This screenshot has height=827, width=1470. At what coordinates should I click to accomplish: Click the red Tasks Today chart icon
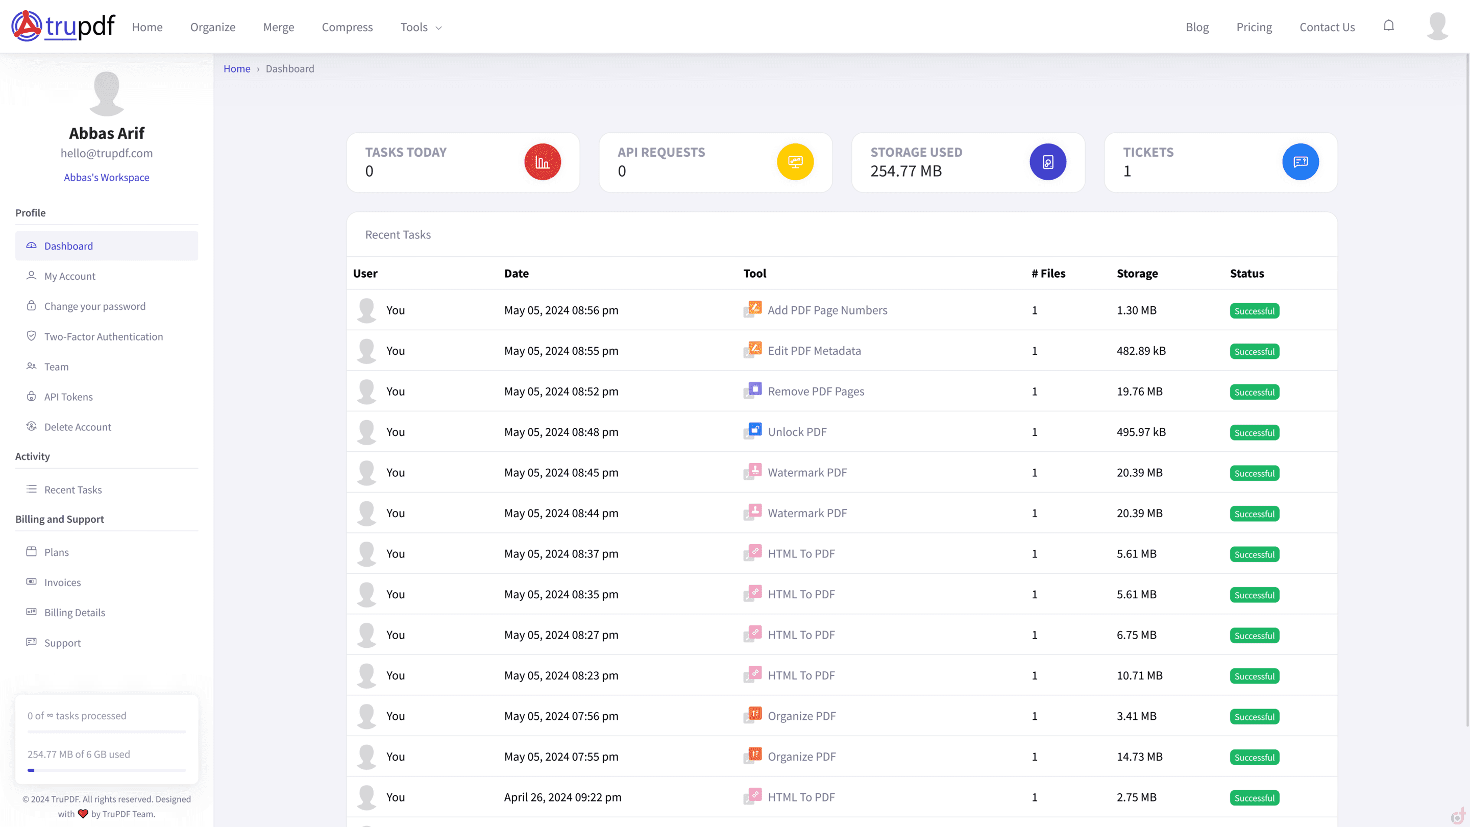[542, 162]
